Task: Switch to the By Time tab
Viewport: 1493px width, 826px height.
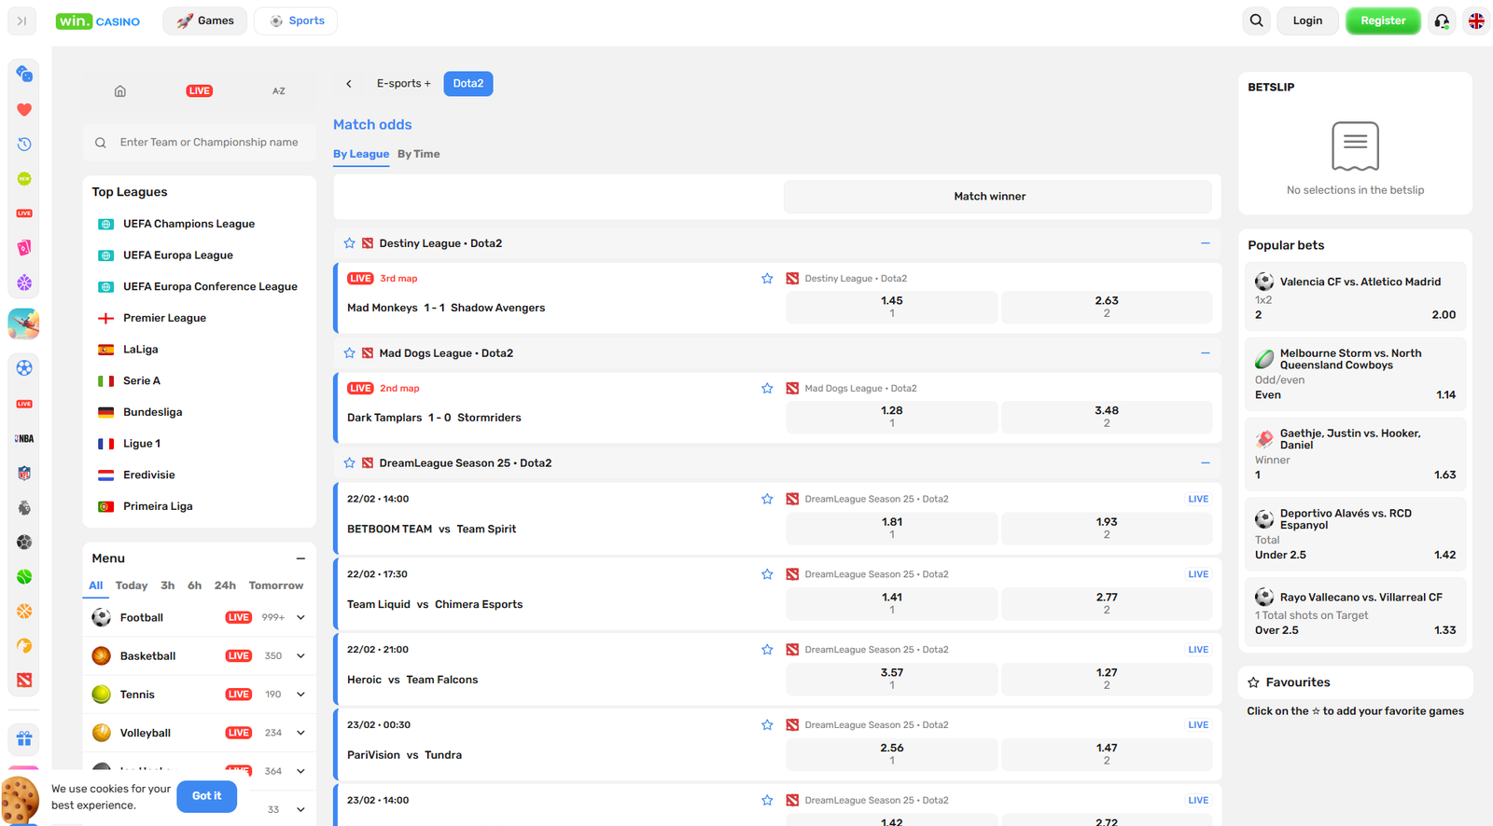Action: 418,155
